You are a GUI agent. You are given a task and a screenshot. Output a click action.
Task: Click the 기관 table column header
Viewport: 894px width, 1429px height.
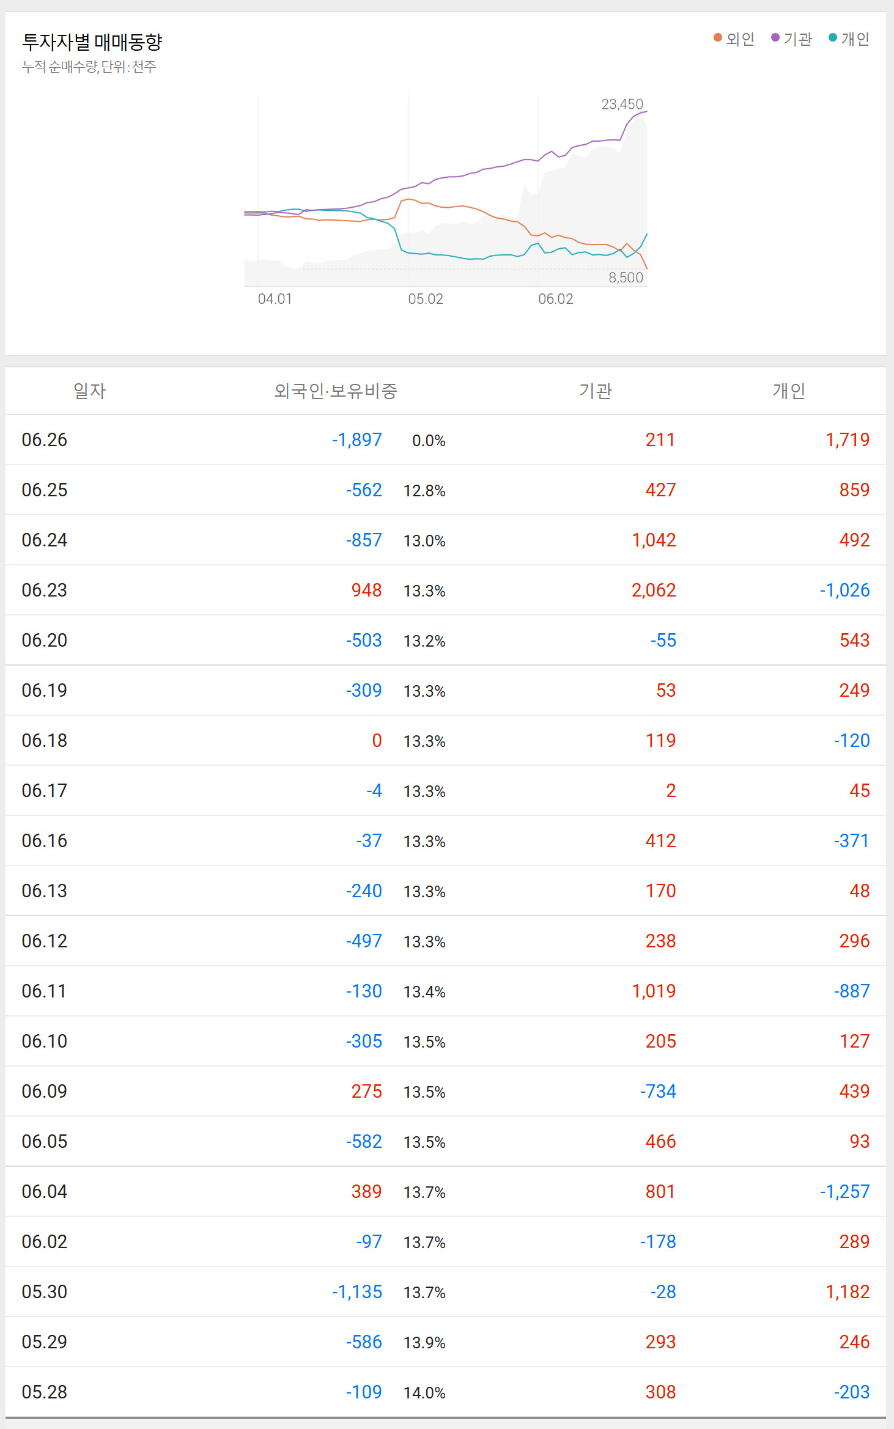tap(596, 391)
